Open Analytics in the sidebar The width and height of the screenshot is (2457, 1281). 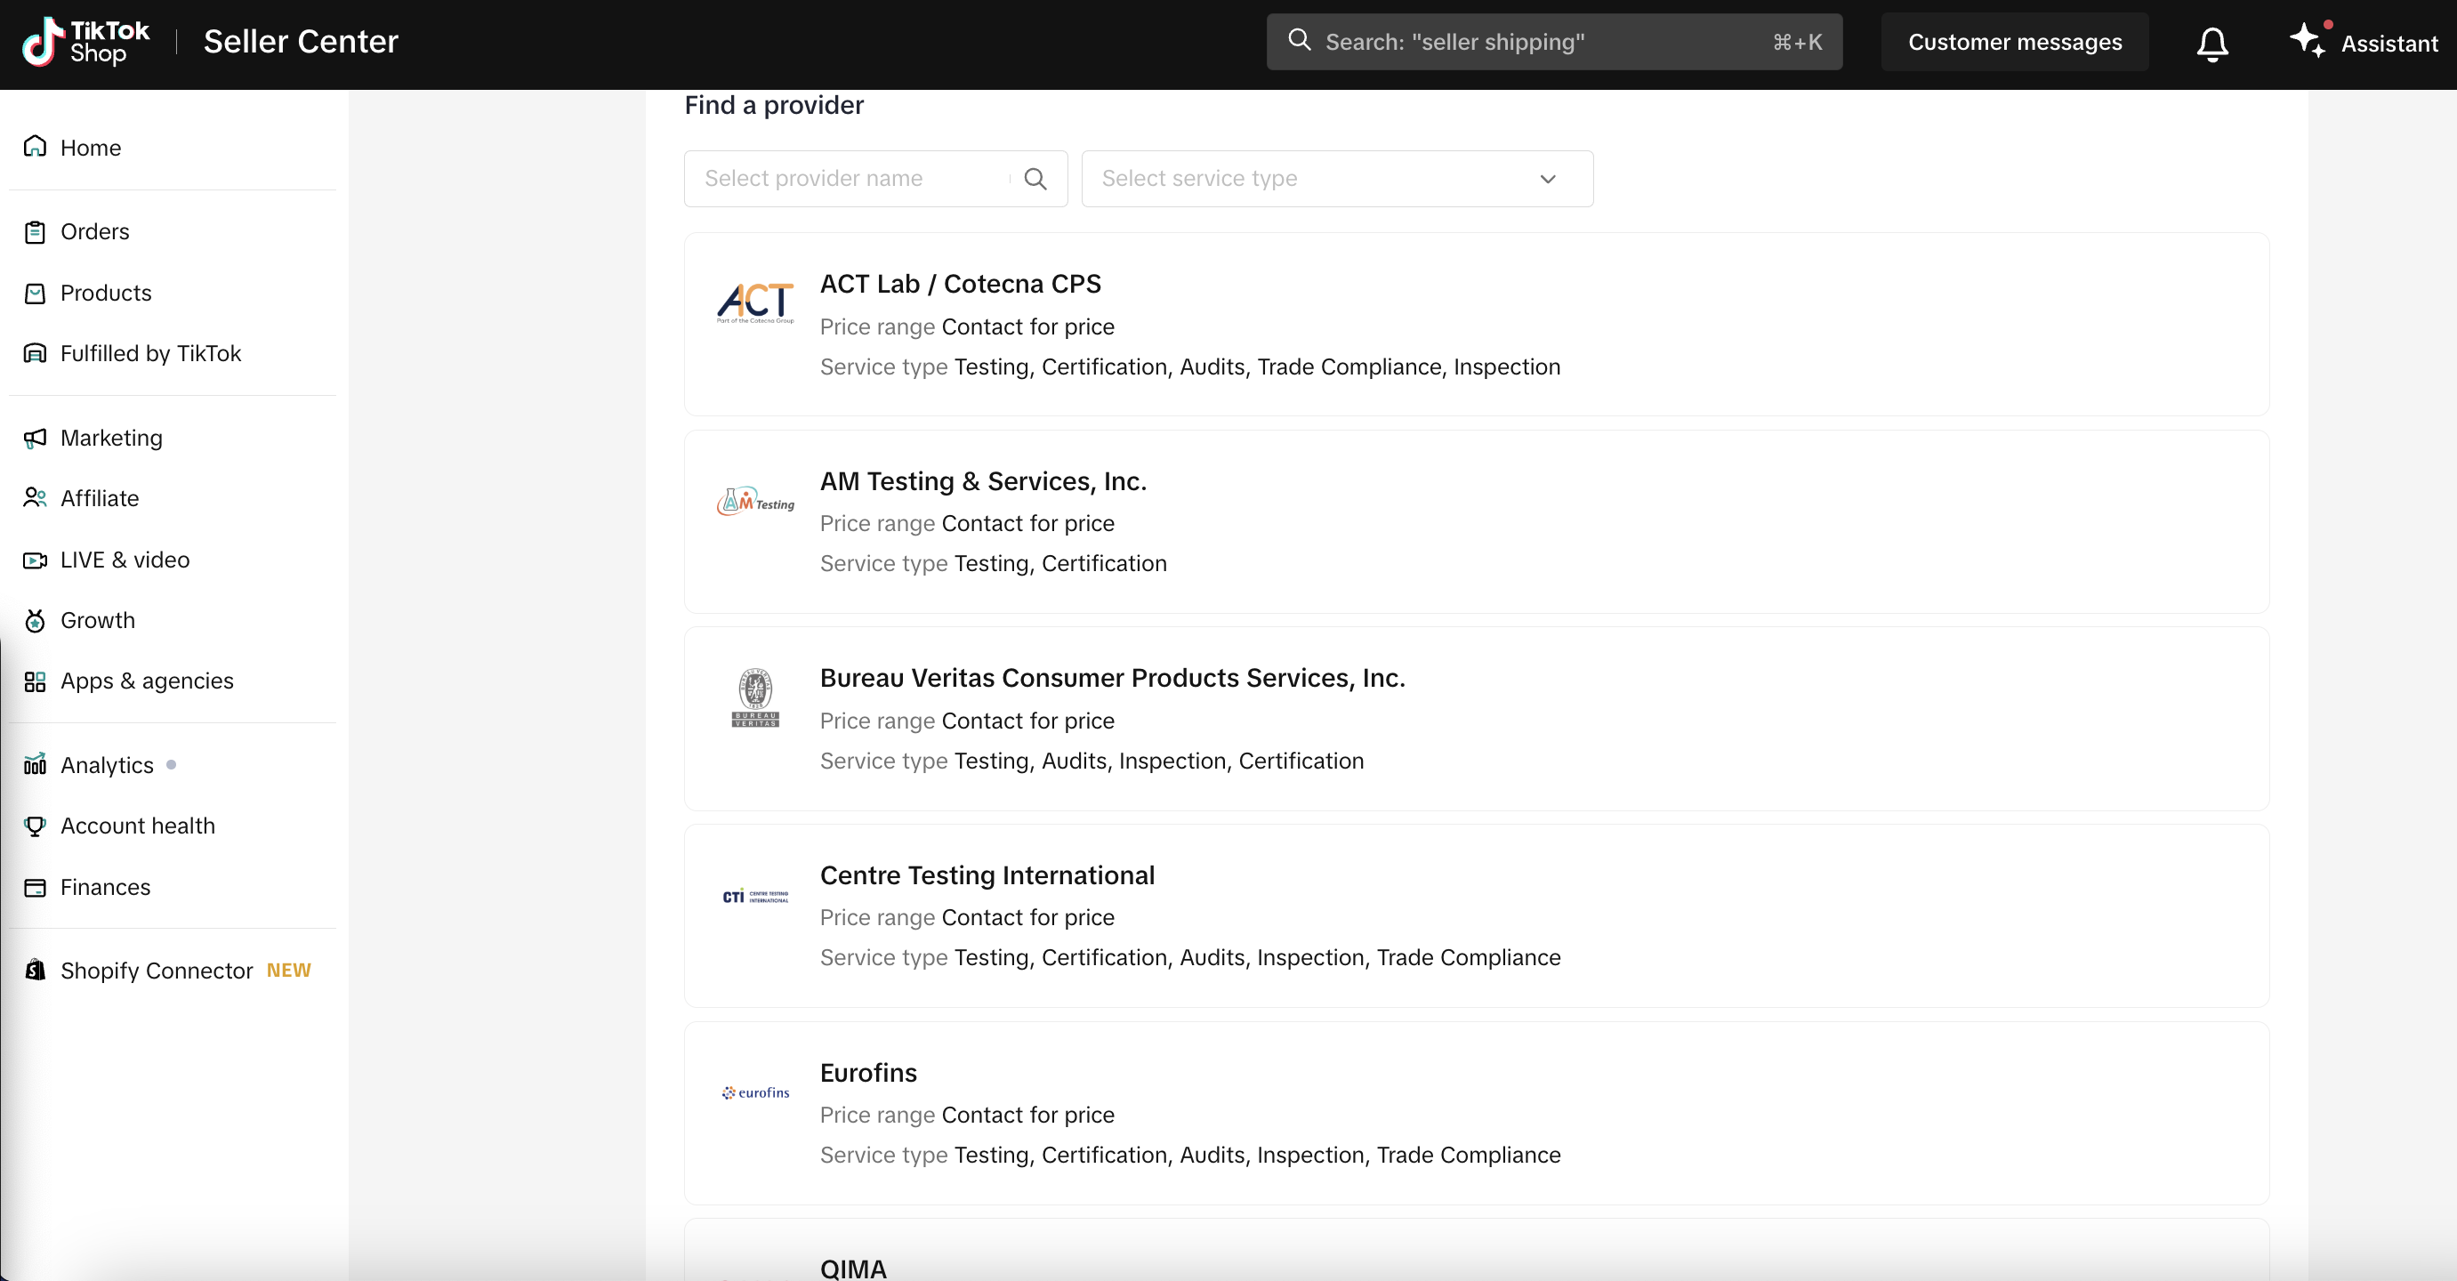107,765
